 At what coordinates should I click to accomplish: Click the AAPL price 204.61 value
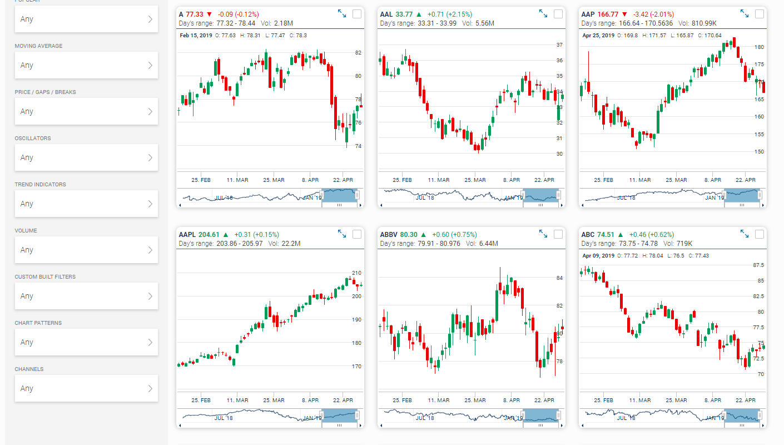click(x=209, y=235)
